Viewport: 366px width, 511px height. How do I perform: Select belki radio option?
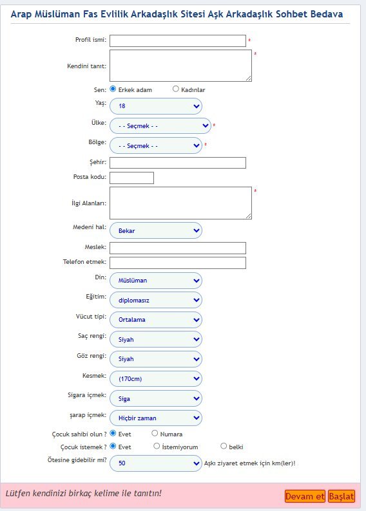pyautogui.click(x=224, y=446)
